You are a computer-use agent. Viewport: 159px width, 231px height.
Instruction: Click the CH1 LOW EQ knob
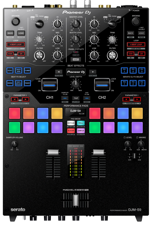[58, 55]
